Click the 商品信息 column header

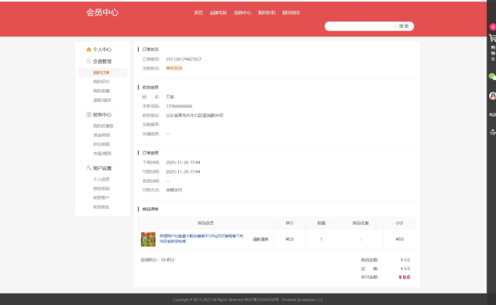coord(206,223)
